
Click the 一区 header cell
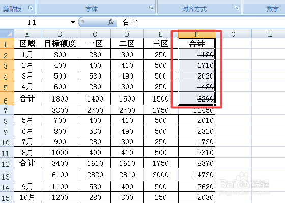[95, 43]
